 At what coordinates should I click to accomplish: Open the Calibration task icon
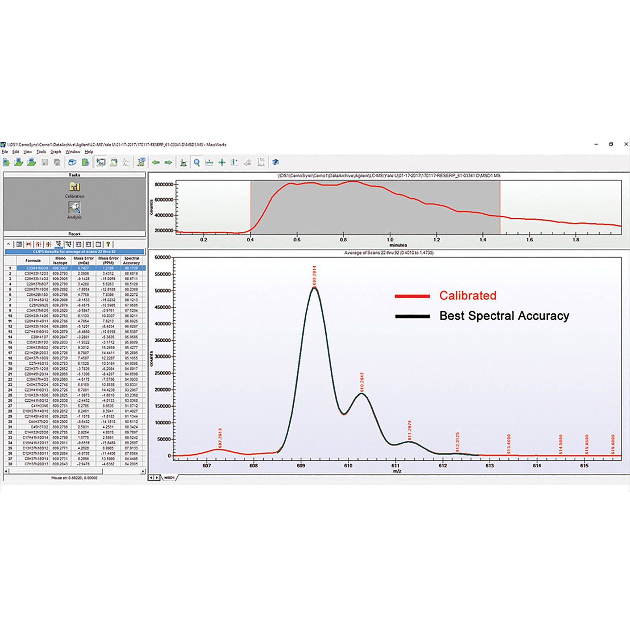pyautogui.click(x=74, y=187)
